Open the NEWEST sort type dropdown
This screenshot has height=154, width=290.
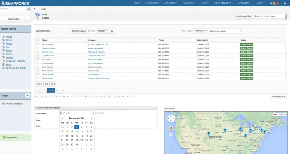coord(103,31)
